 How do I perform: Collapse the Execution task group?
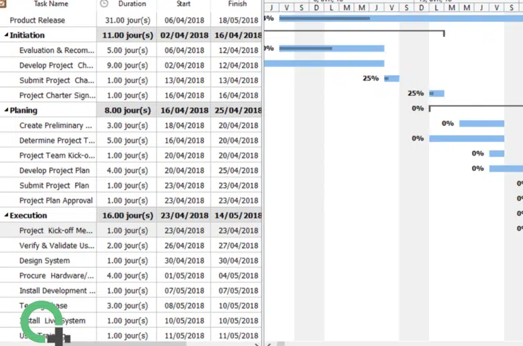[x=7, y=216]
